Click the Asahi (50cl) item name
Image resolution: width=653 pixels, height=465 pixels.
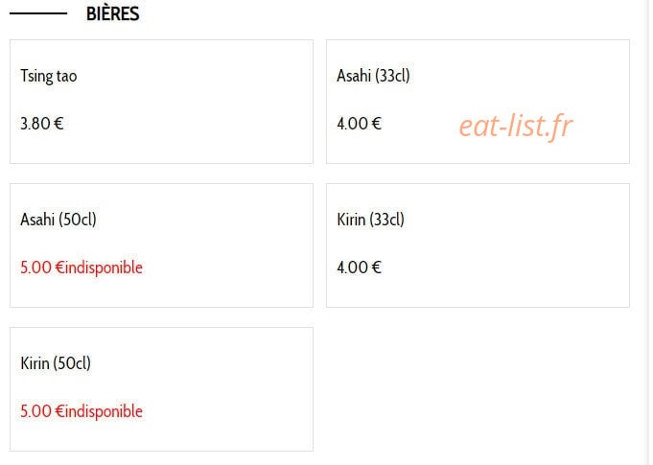pyautogui.click(x=58, y=220)
